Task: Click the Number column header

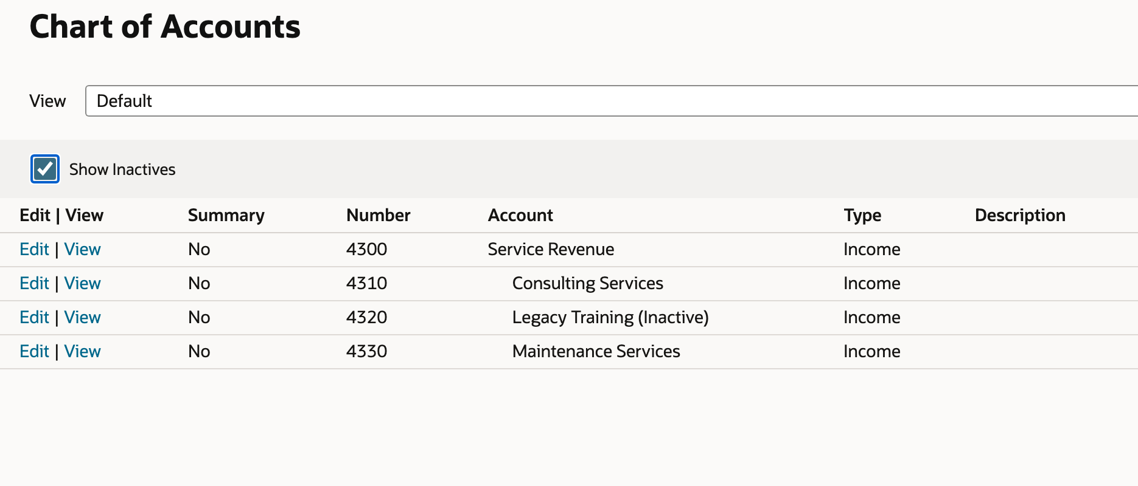Action: pos(378,215)
